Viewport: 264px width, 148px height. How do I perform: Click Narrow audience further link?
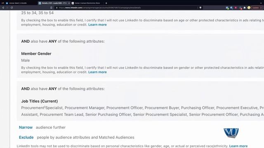[x=26, y=127]
